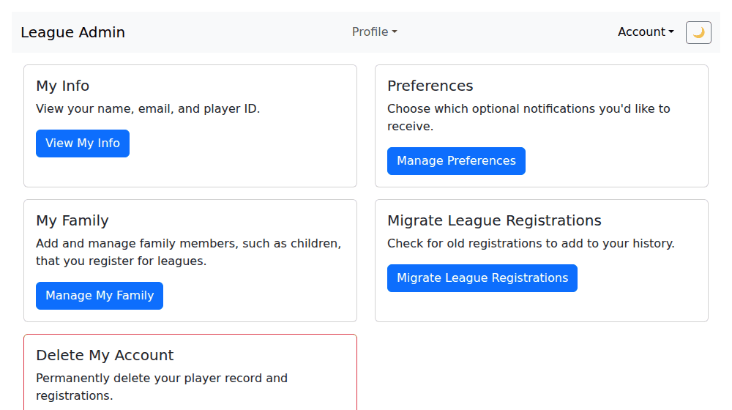Open the Profile dropdown menu
The image size is (732, 410).
pyautogui.click(x=374, y=31)
